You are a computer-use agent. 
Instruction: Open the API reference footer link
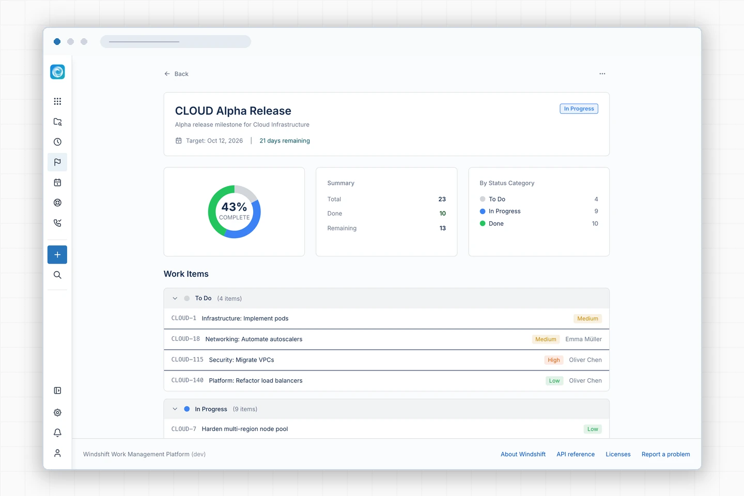click(x=576, y=454)
